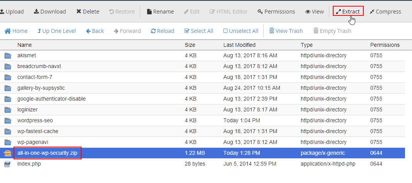
Task: Click Download in the toolbar
Action: point(50,12)
